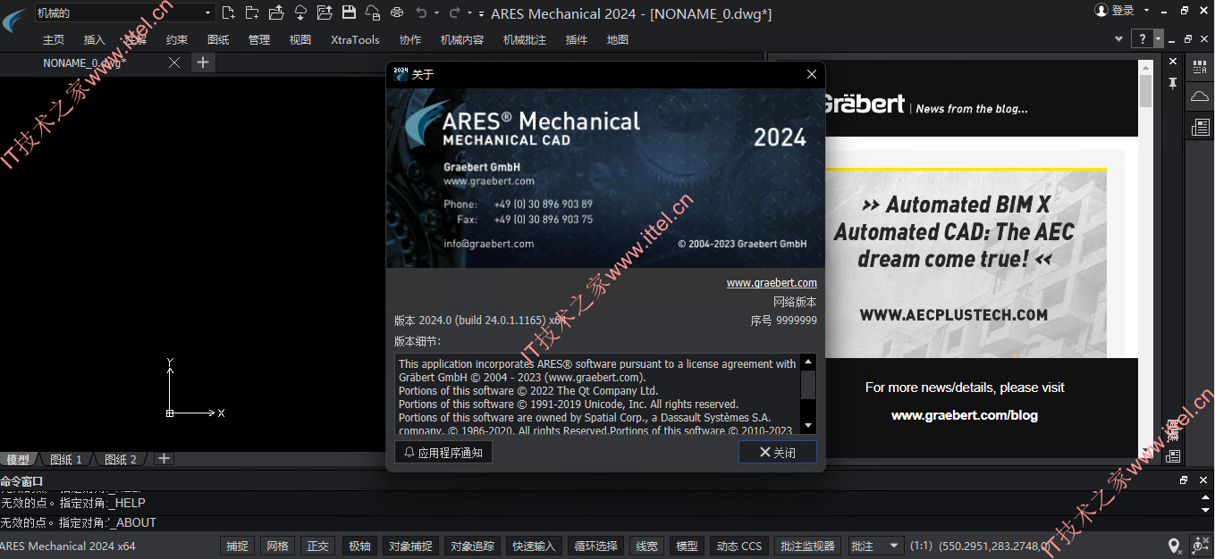Open the 登录 account dropdown arrow
The image size is (1215, 559).
pos(1144,12)
